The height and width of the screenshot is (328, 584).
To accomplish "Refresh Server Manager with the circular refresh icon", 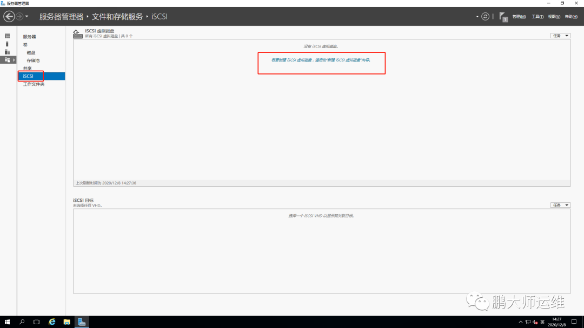I will [x=485, y=16].
